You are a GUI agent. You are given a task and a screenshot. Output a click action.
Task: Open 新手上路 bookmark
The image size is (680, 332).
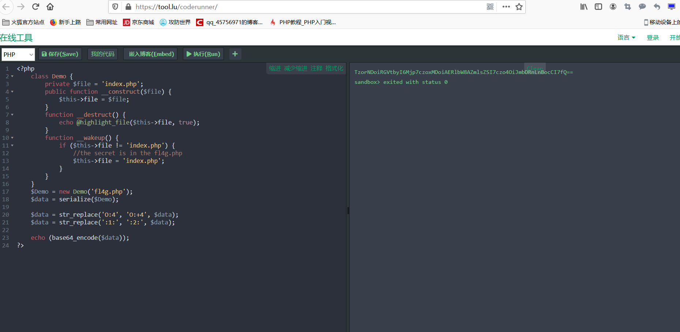point(65,22)
